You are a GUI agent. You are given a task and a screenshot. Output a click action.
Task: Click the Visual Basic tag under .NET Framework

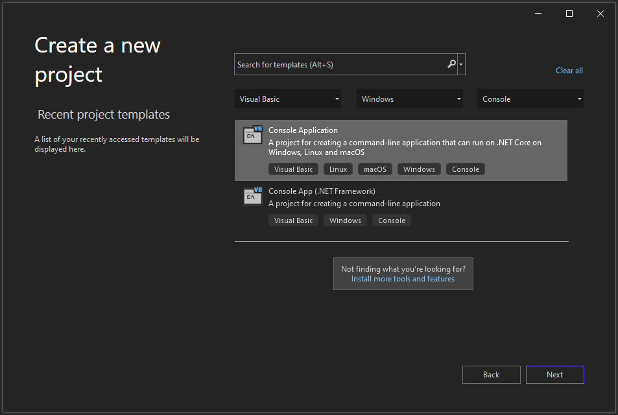coord(293,220)
